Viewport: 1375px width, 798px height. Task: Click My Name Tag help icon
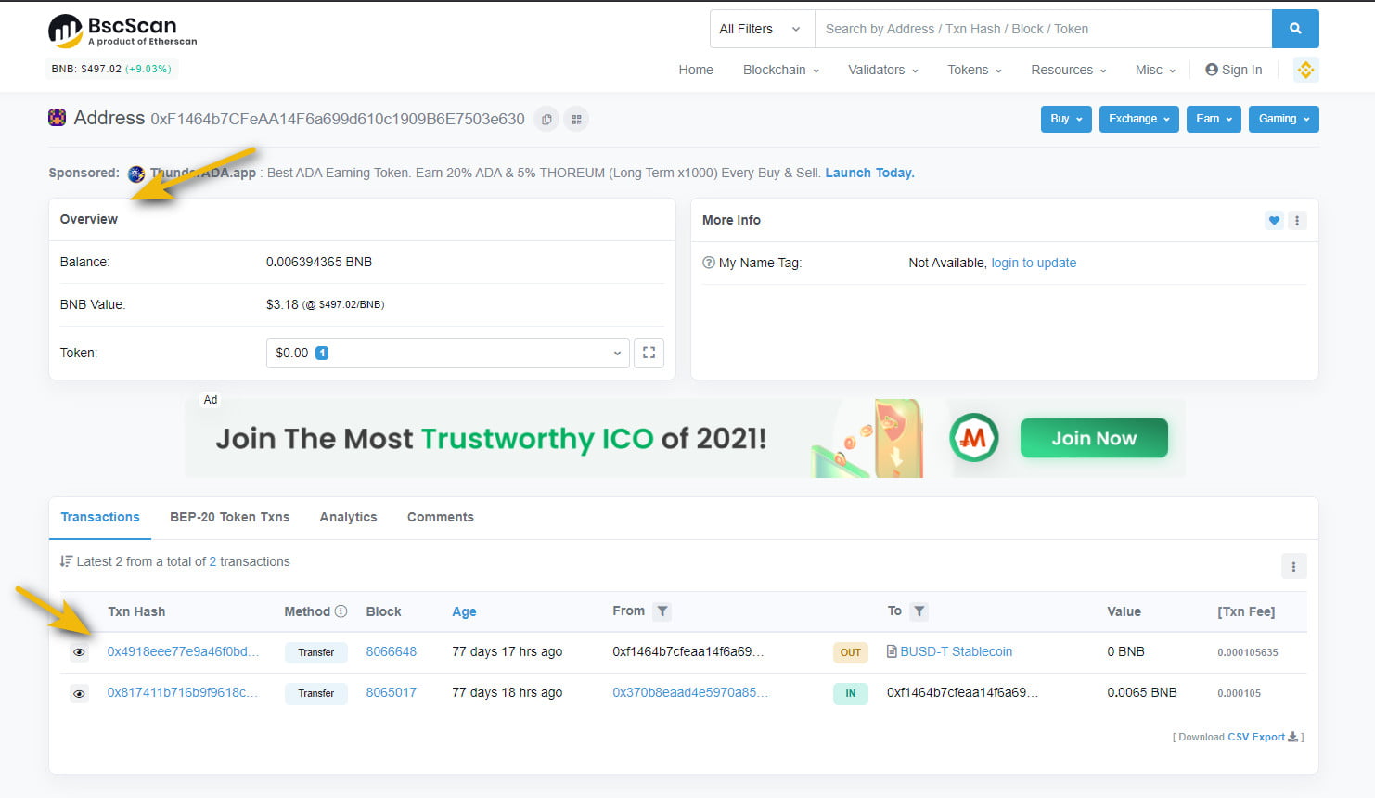click(709, 263)
